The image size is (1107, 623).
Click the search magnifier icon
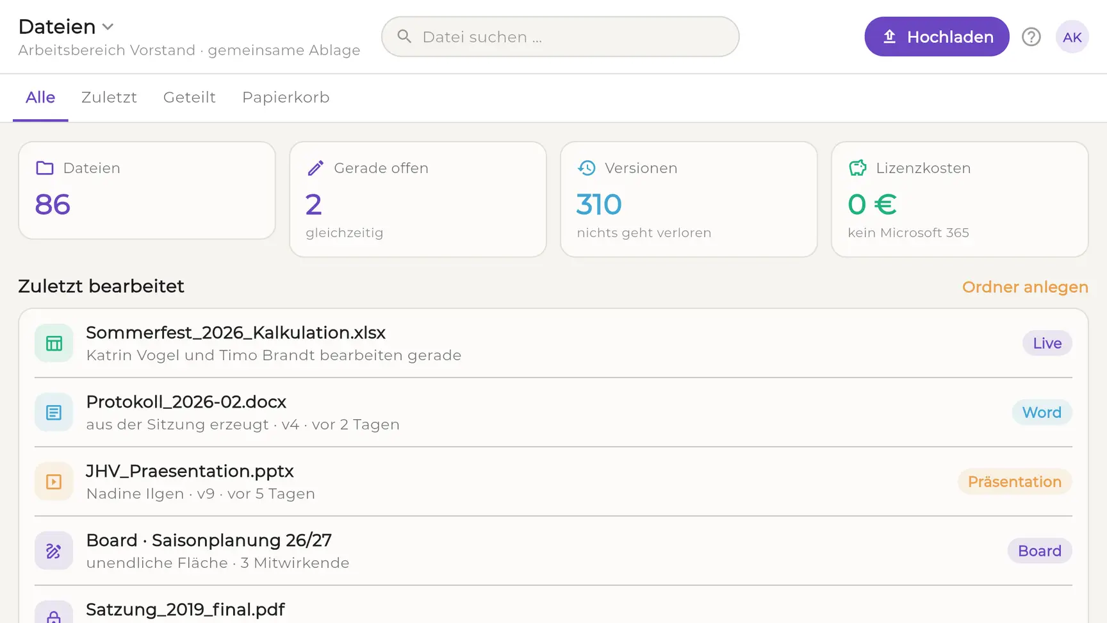pos(404,37)
